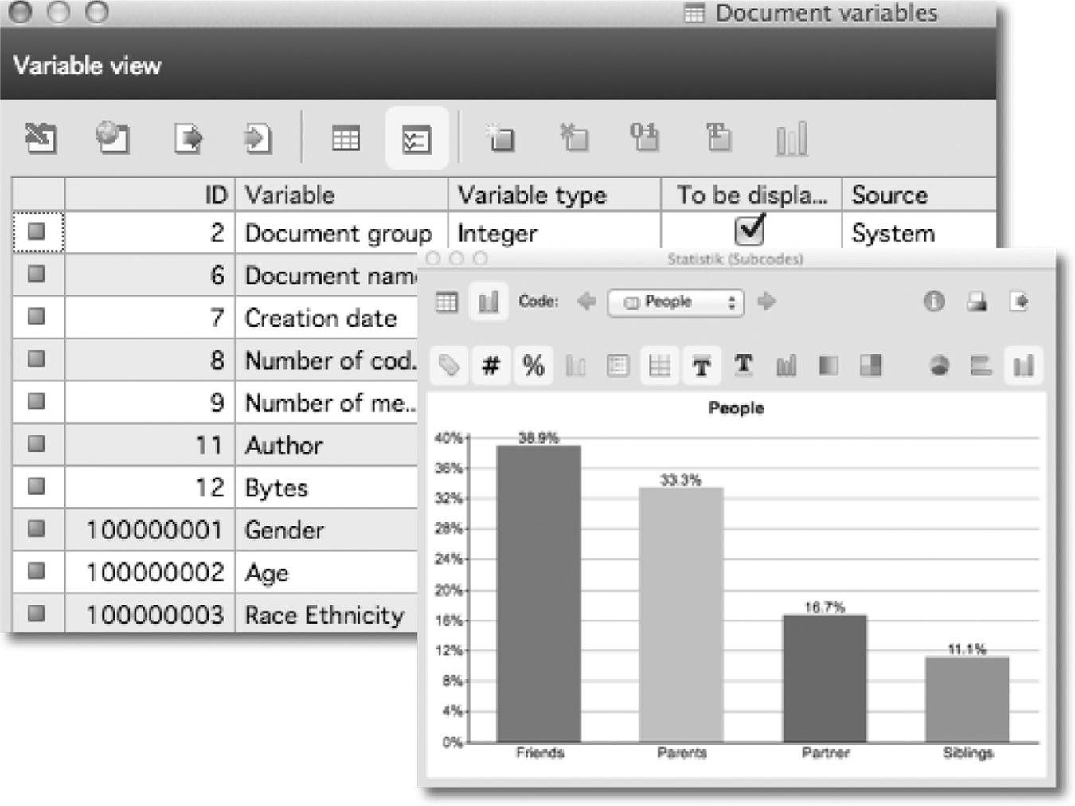The width and height of the screenshot is (1075, 806).
Task: Click the underlined T text icon
Action: (744, 365)
